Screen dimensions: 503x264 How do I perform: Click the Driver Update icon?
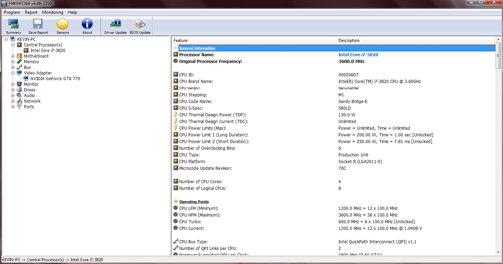point(115,24)
